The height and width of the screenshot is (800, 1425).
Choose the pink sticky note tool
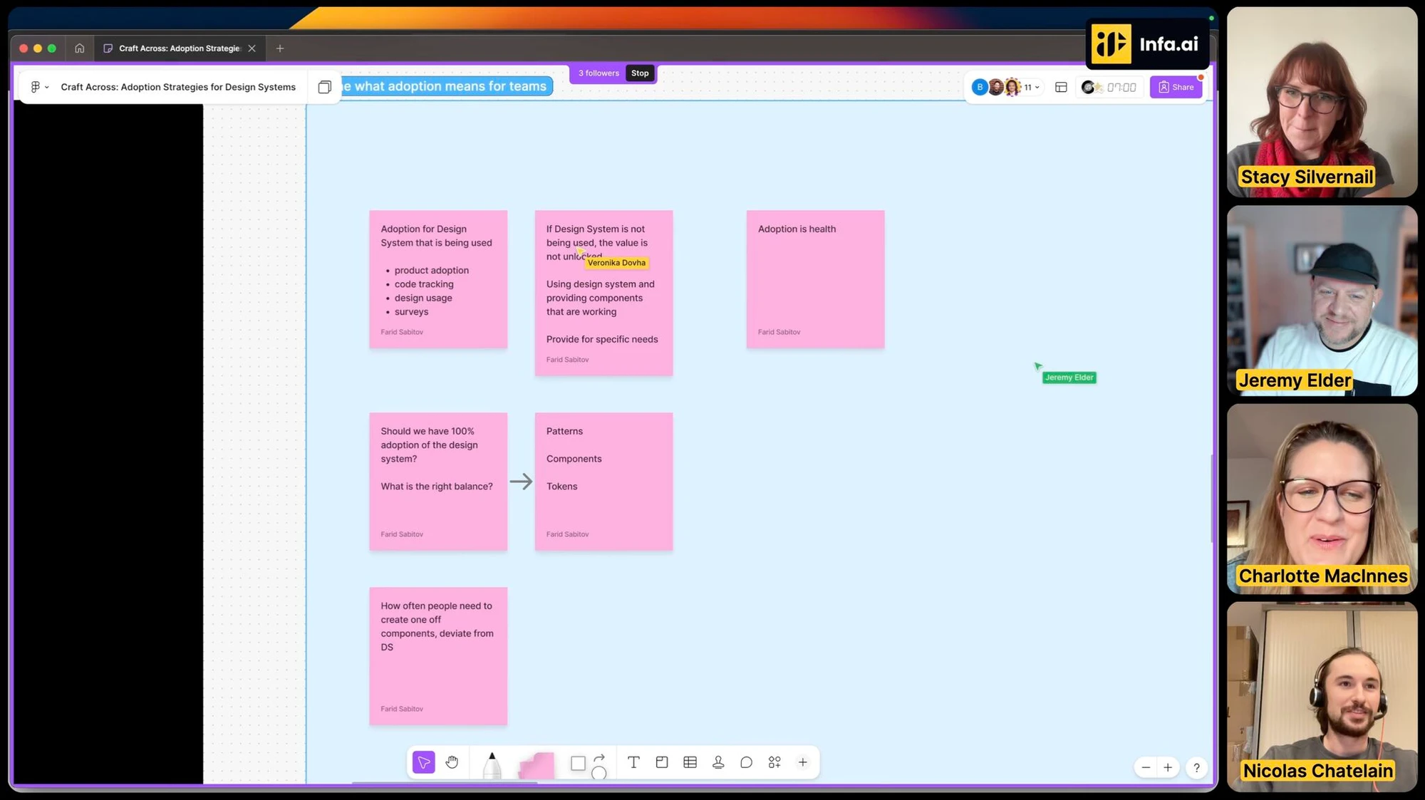click(x=537, y=766)
